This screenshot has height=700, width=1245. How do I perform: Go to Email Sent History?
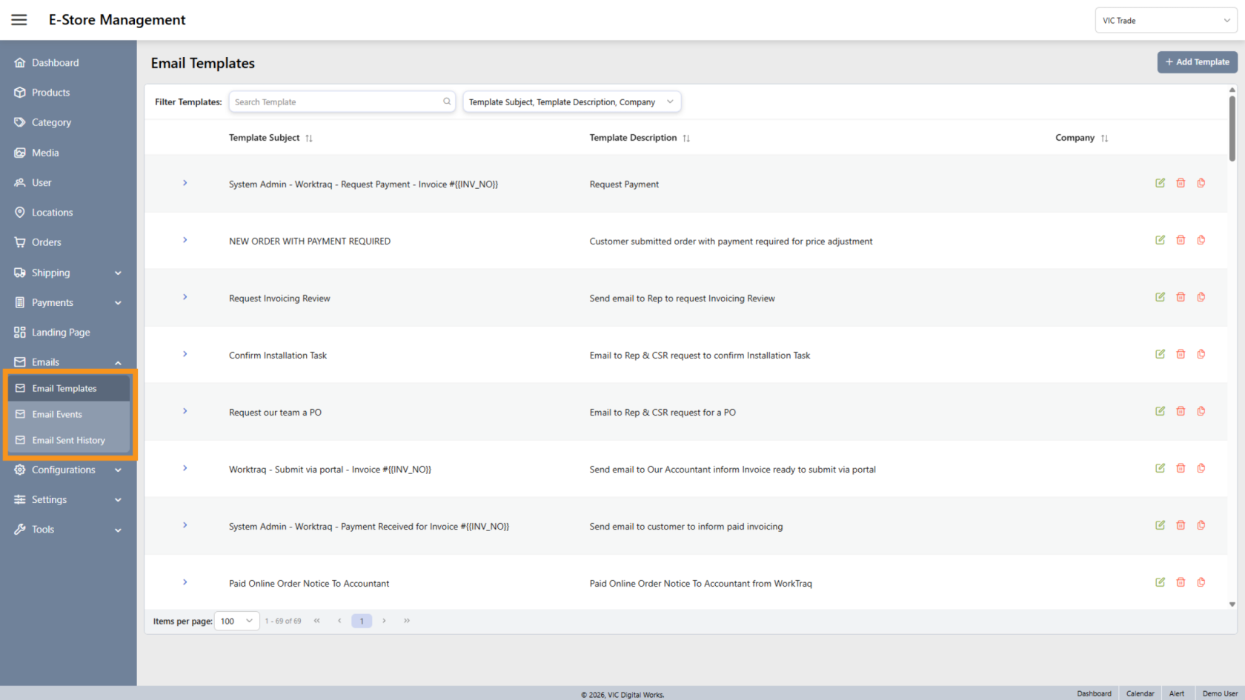[x=68, y=440]
